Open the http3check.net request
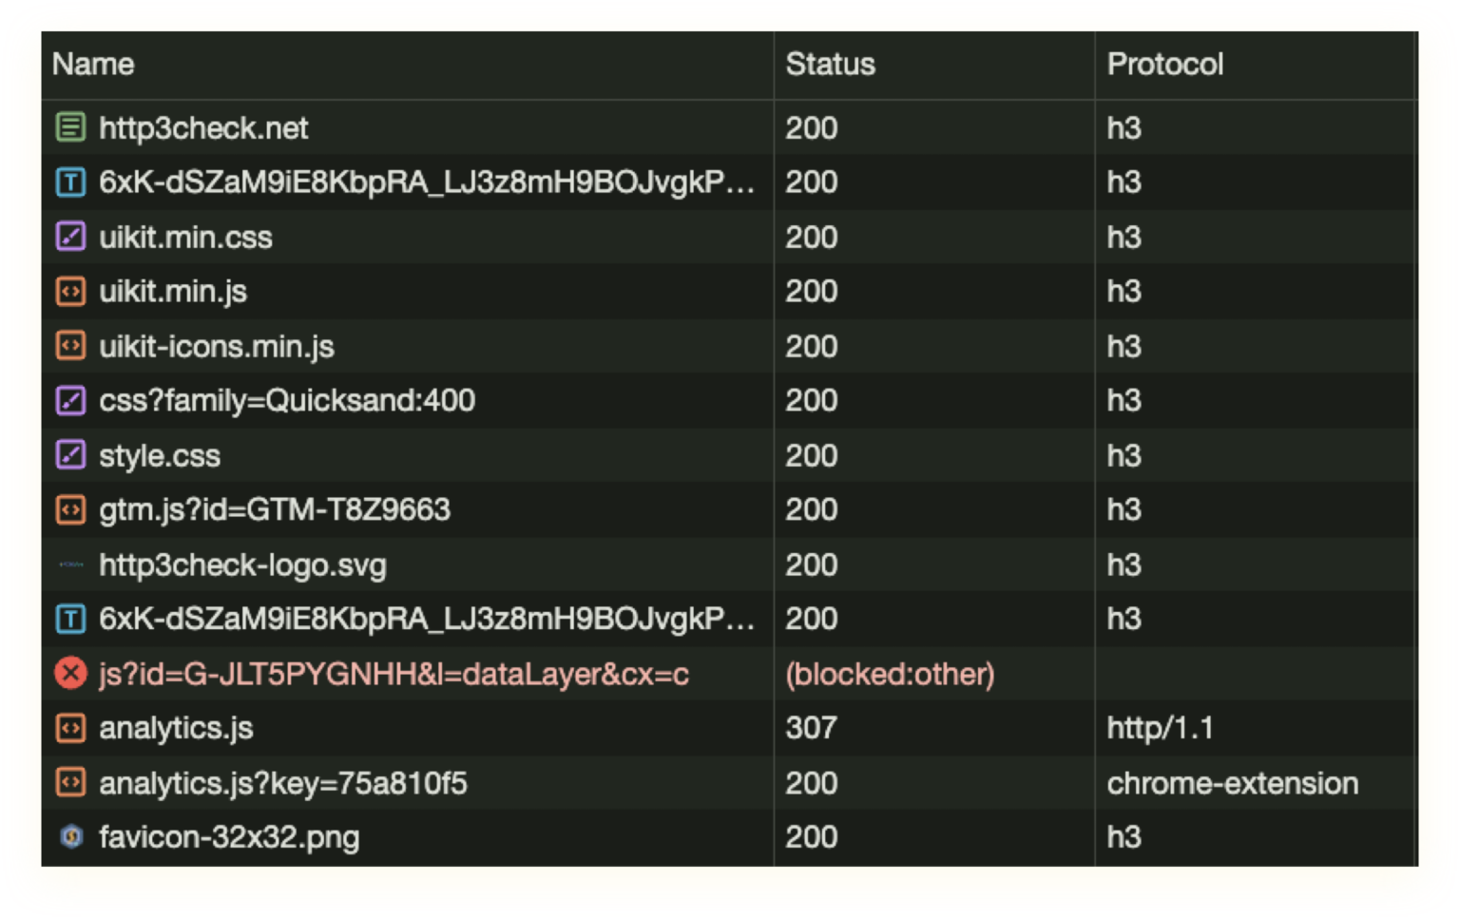 203,127
